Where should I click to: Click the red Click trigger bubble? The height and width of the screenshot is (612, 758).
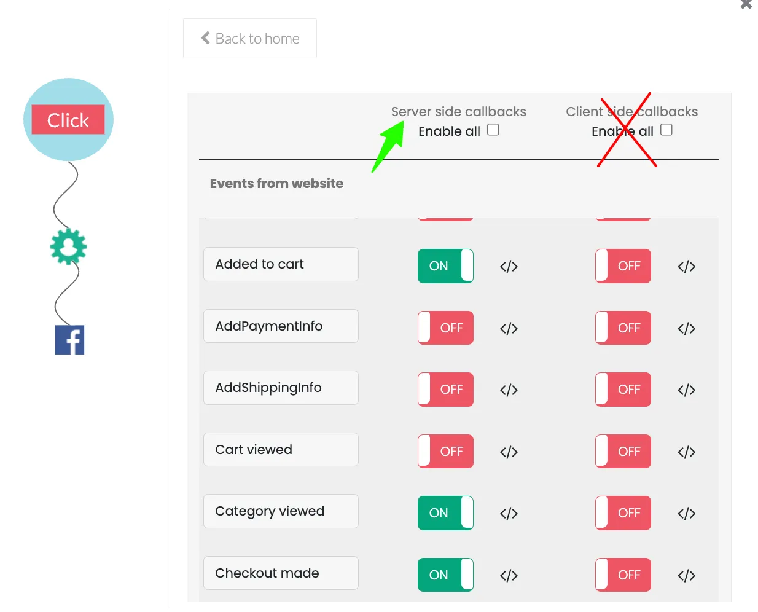coord(68,120)
